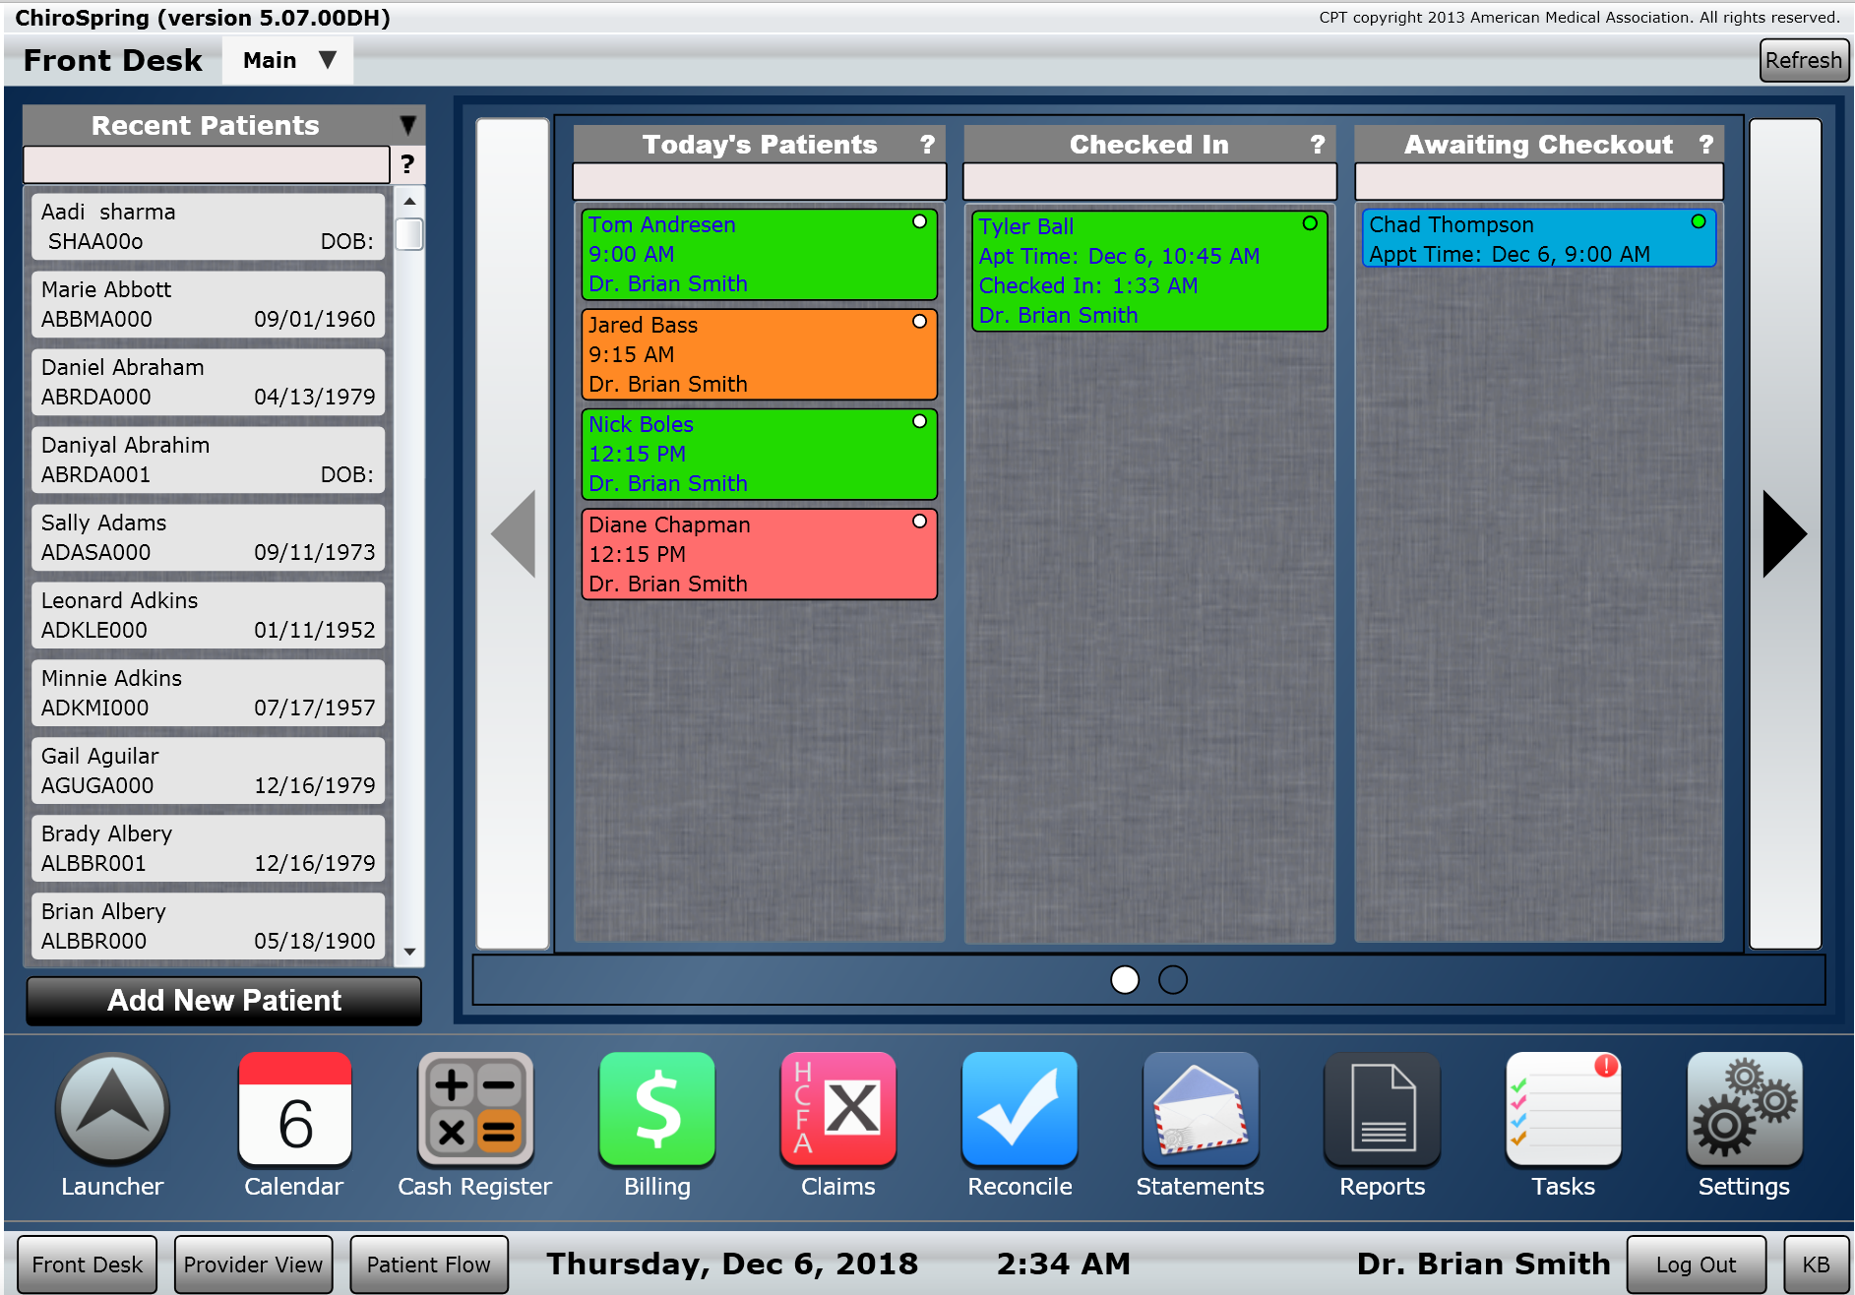Screen dimensions: 1855x1295
Task: Click the status circle on Chad Thompson's card
Action: [x=1697, y=222]
